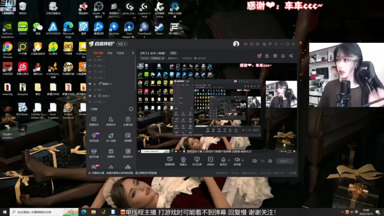Hide the 文本 3 layer via eye icon
Screen dimensions: 384x216
pyautogui.click(x=90, y=96)
